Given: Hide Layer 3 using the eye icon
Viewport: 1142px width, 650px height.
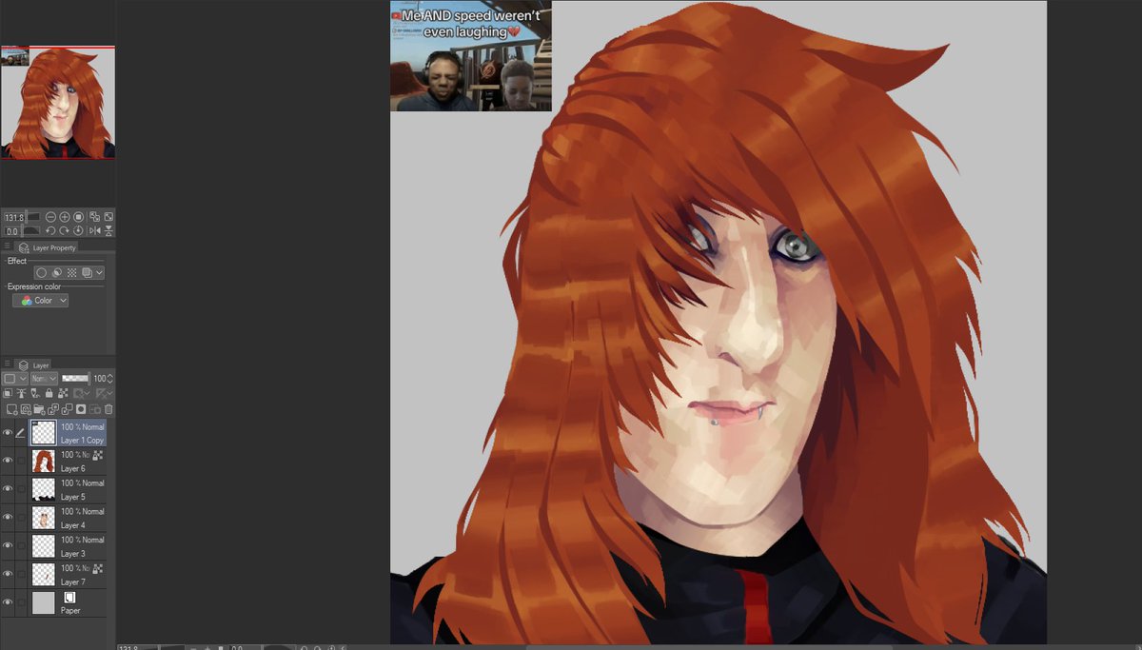Looking at the screenshot, I should tap(8, 545).
